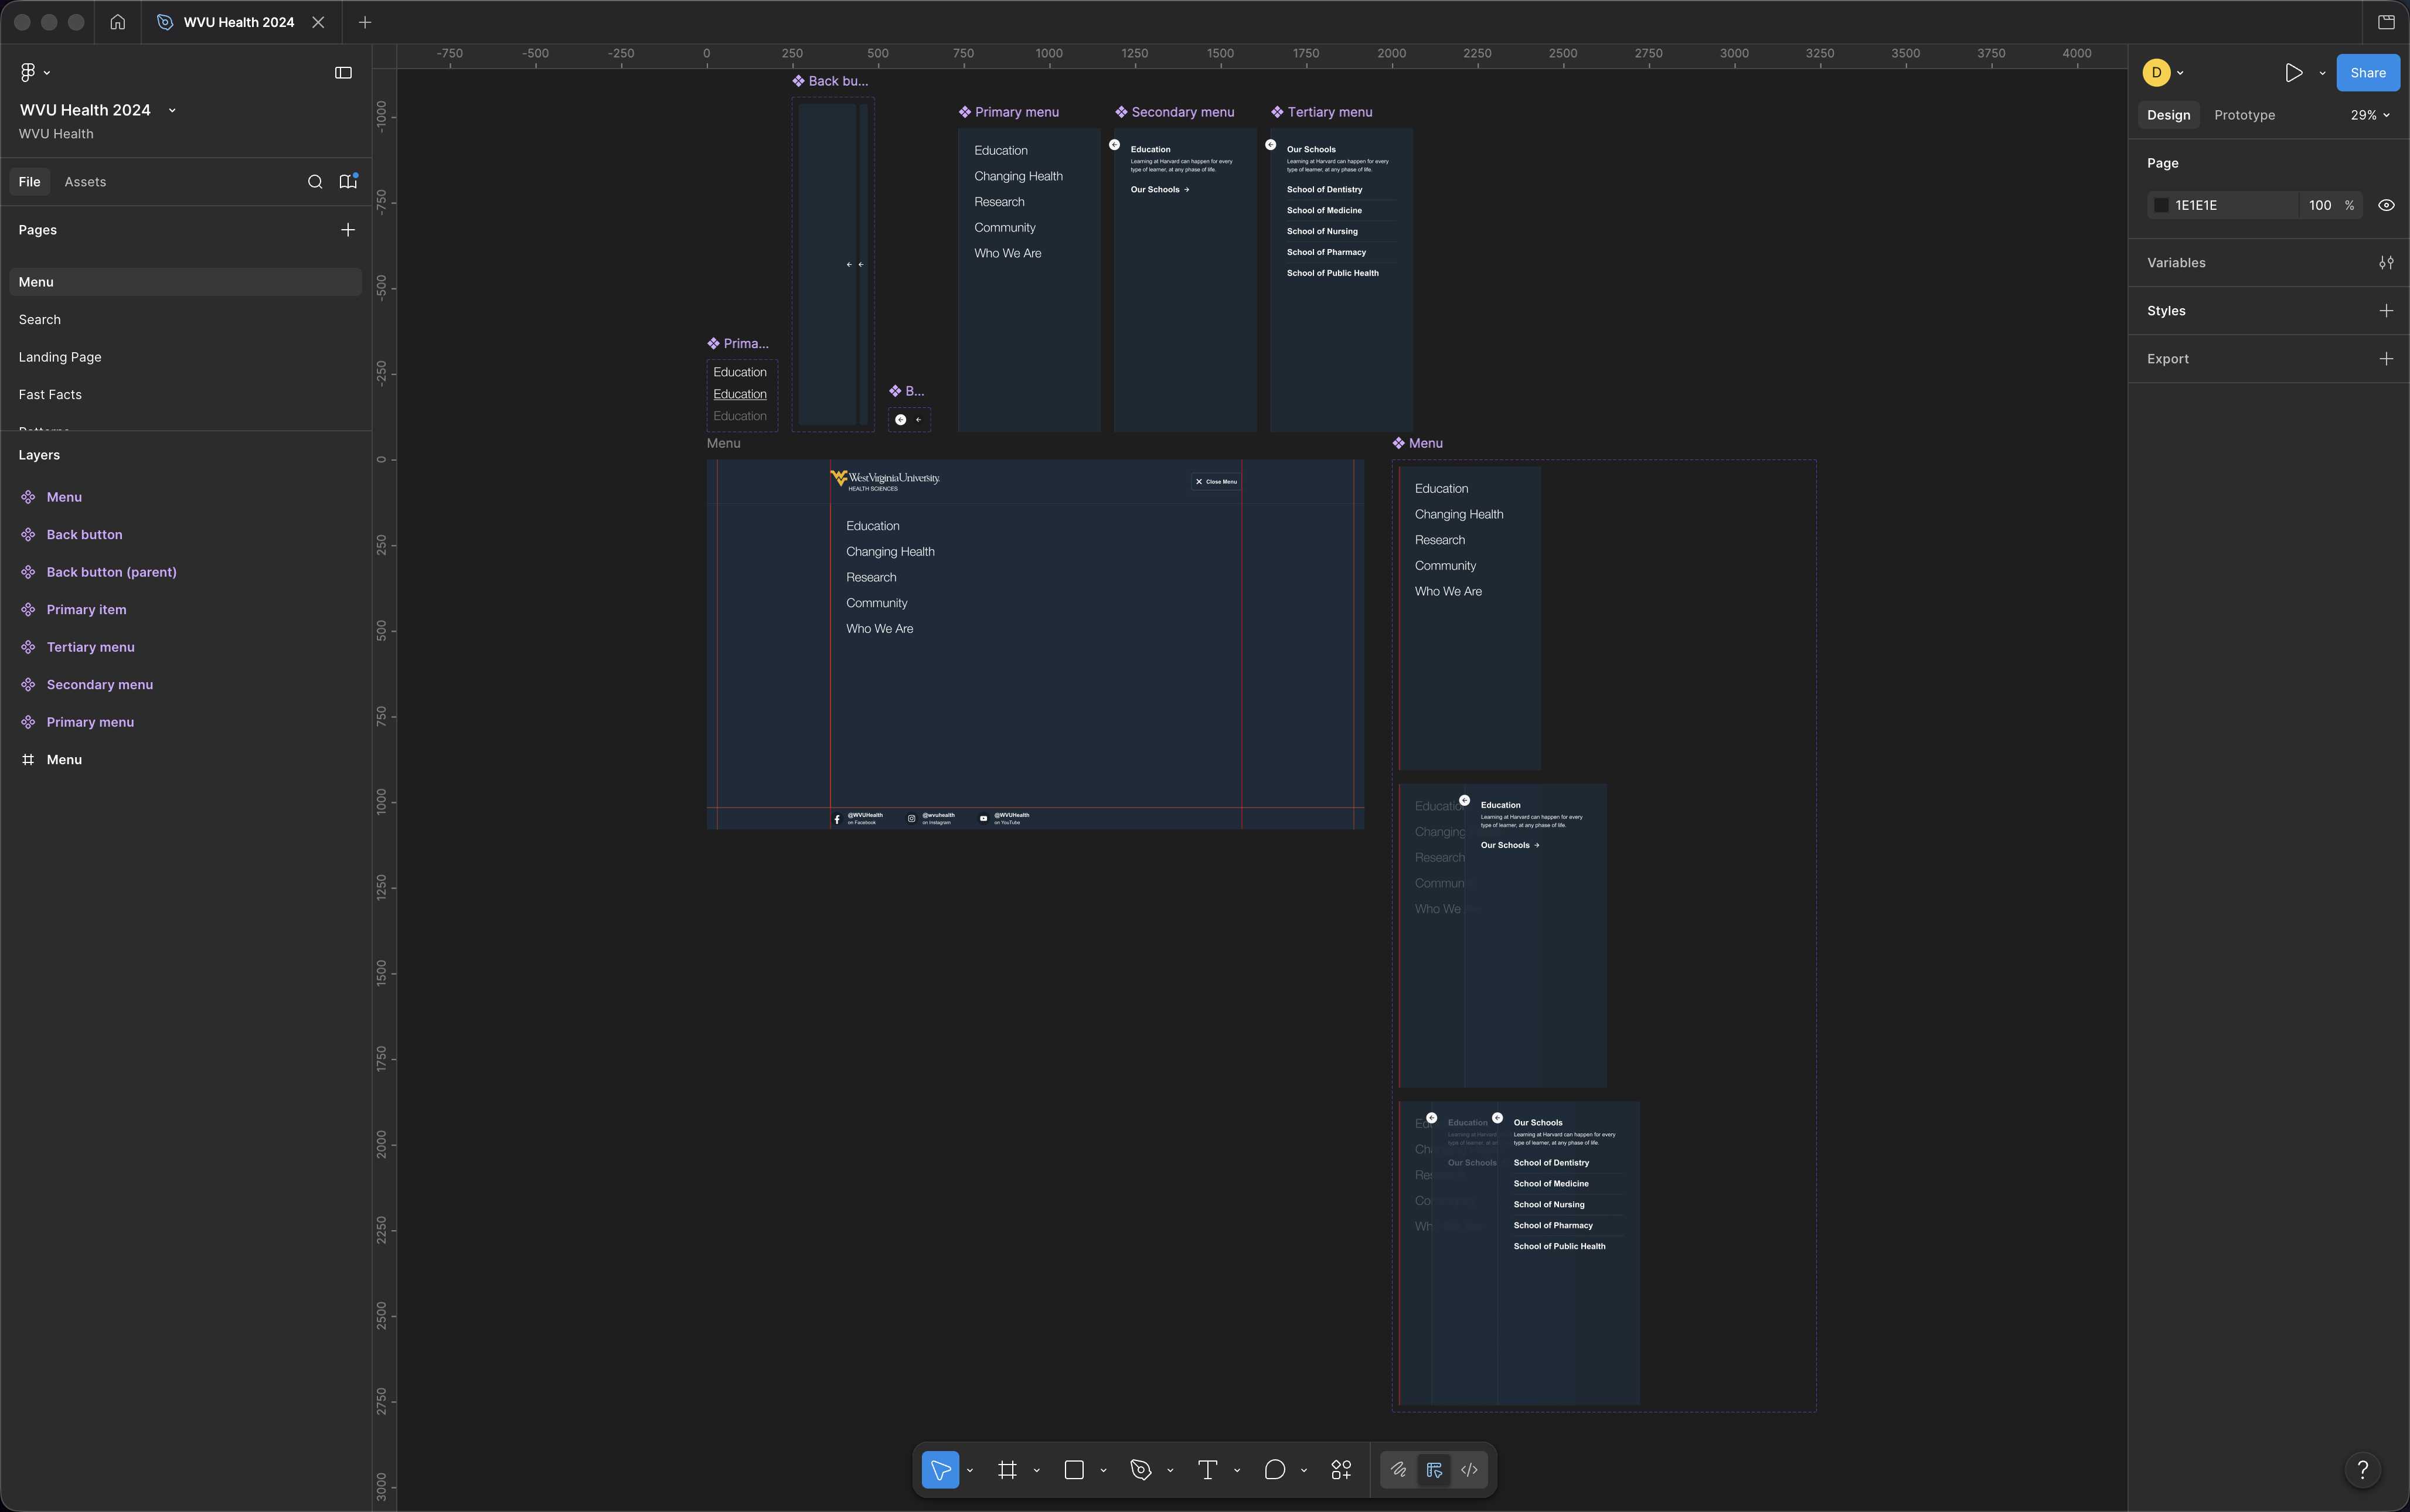
Task: Open the Actions components tool
Action: 1342,1470
